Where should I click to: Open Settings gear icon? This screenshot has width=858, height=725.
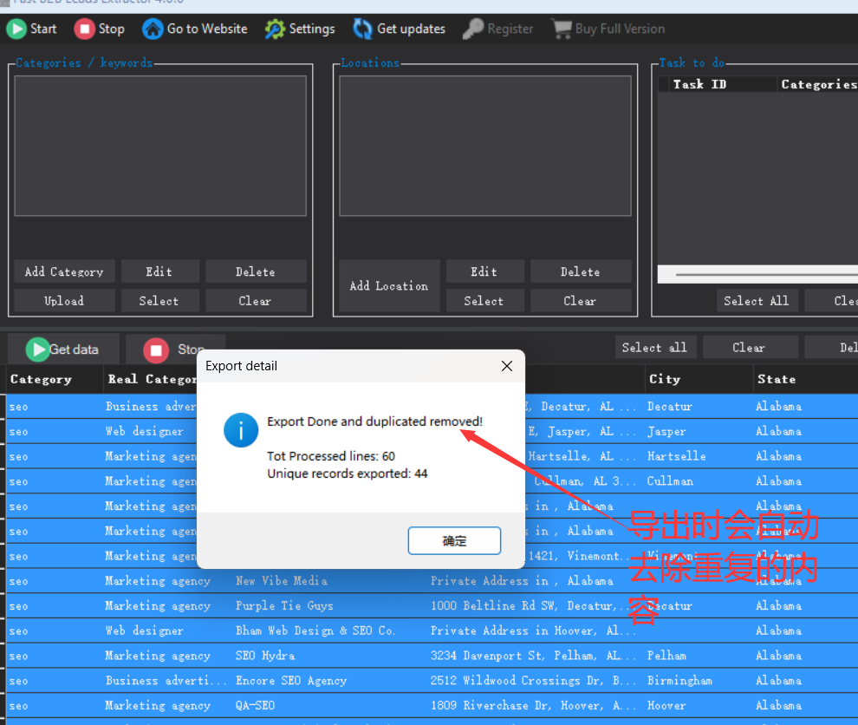[x=275, y=29]
